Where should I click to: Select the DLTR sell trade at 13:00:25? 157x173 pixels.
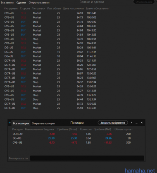pyautogui.click(x=50, y=74)
